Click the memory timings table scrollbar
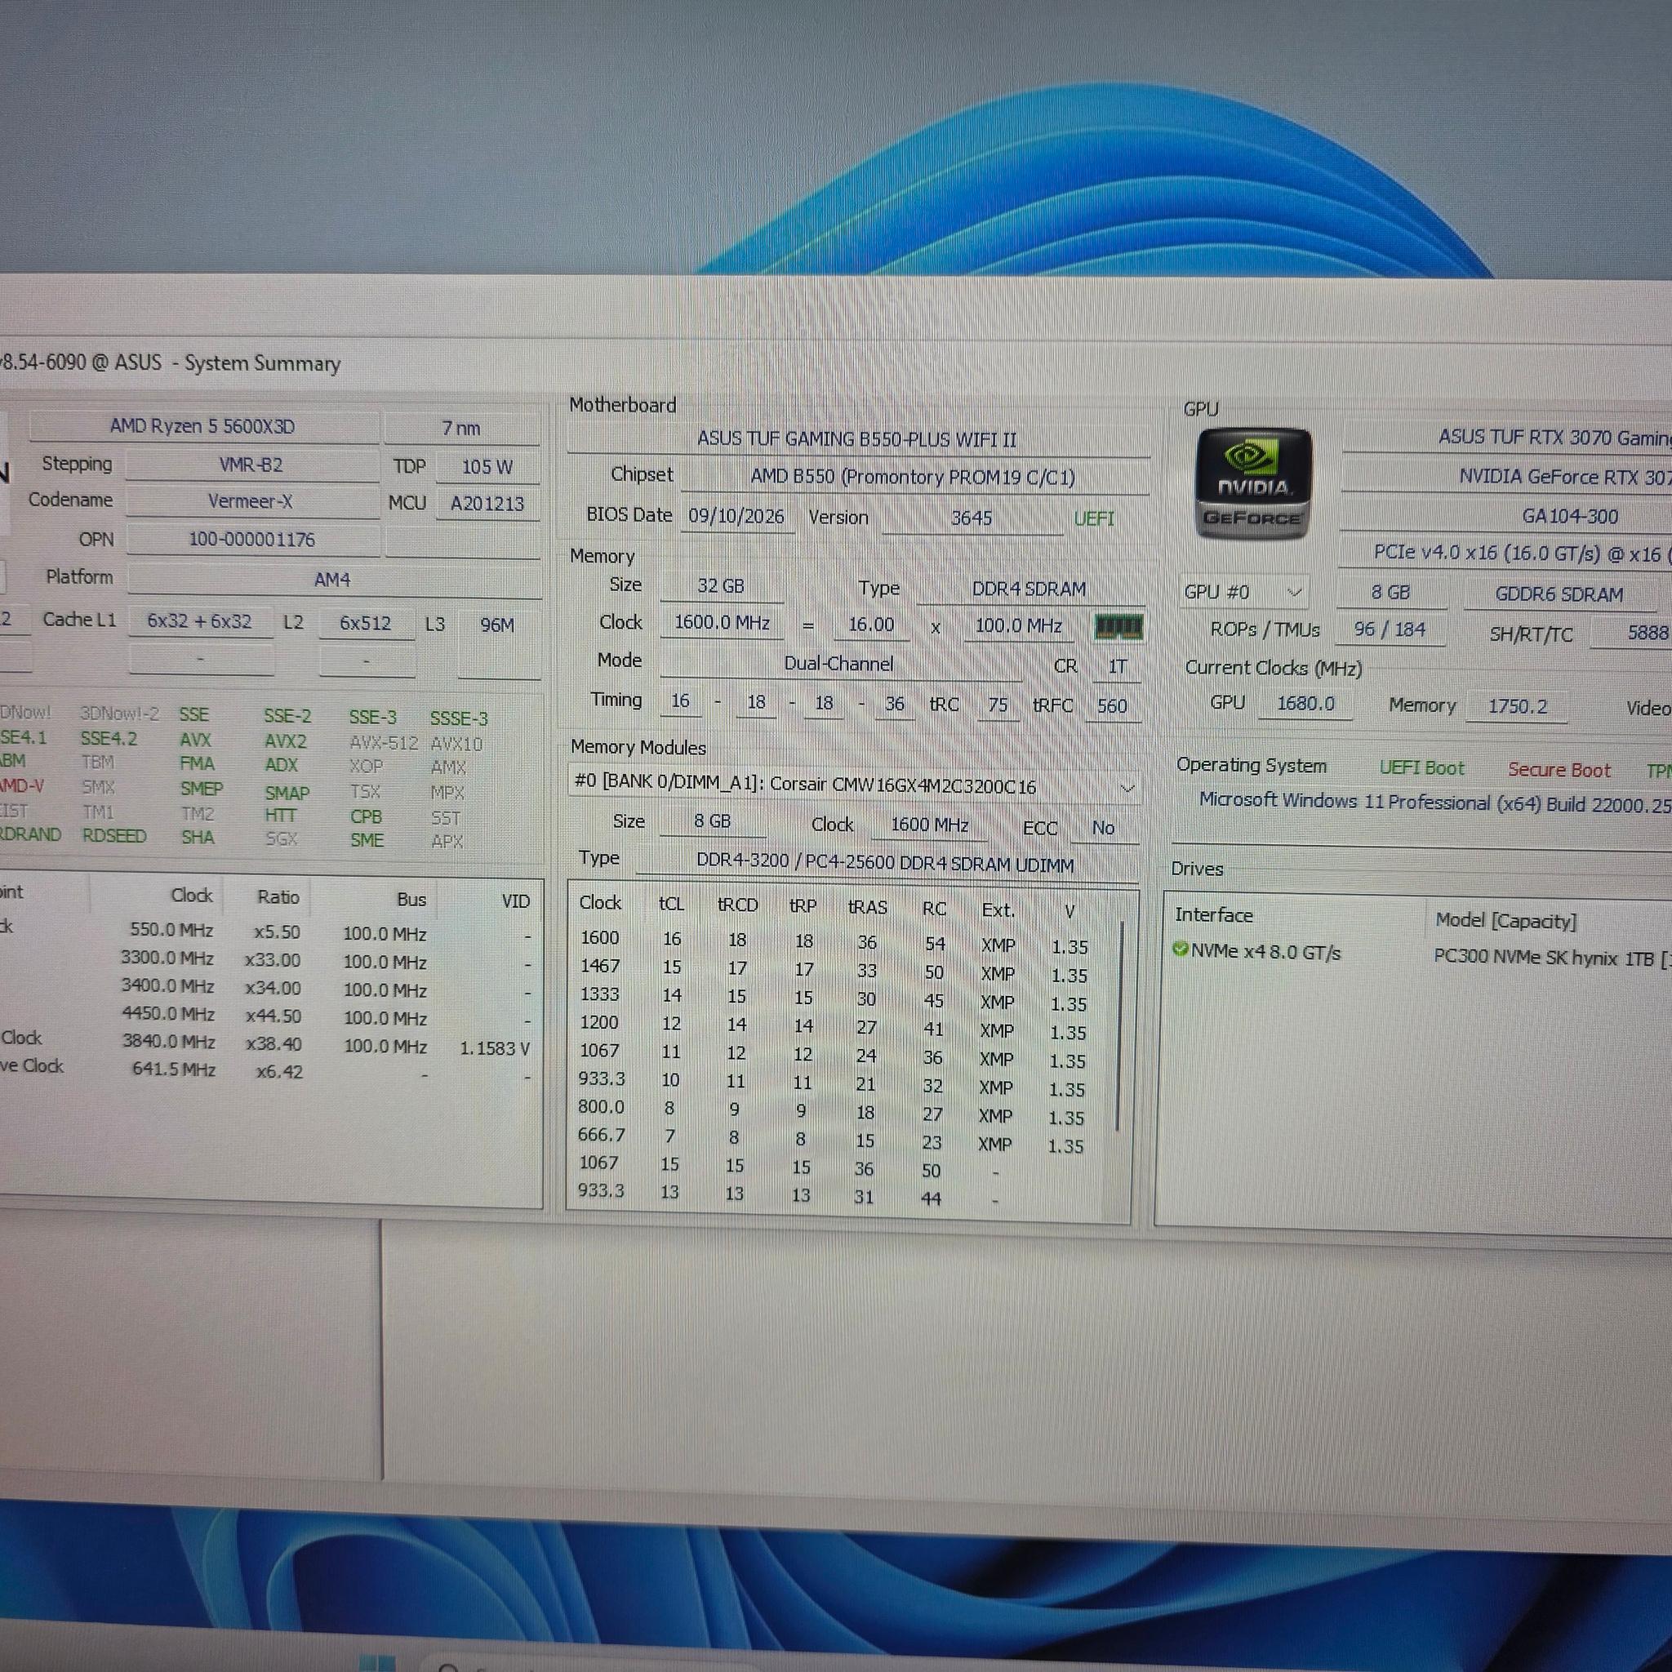The image size is (1672, 1672). [1120, 1025]
